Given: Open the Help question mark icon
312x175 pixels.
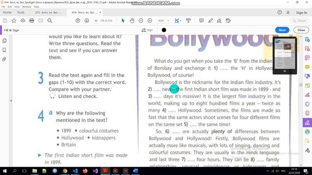Looking at the screenshot, I should 279,13.
